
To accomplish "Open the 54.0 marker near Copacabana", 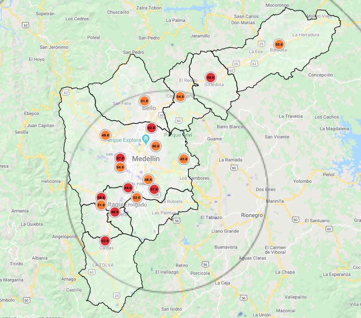I will (x=180, y=97).
